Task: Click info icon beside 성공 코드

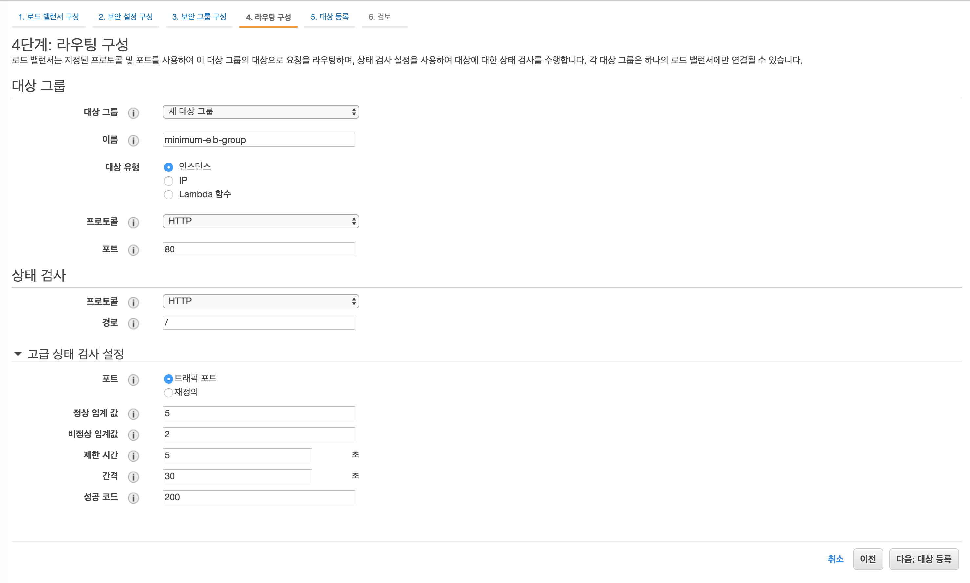Action: pyautogui.click(x=133, y=498)
